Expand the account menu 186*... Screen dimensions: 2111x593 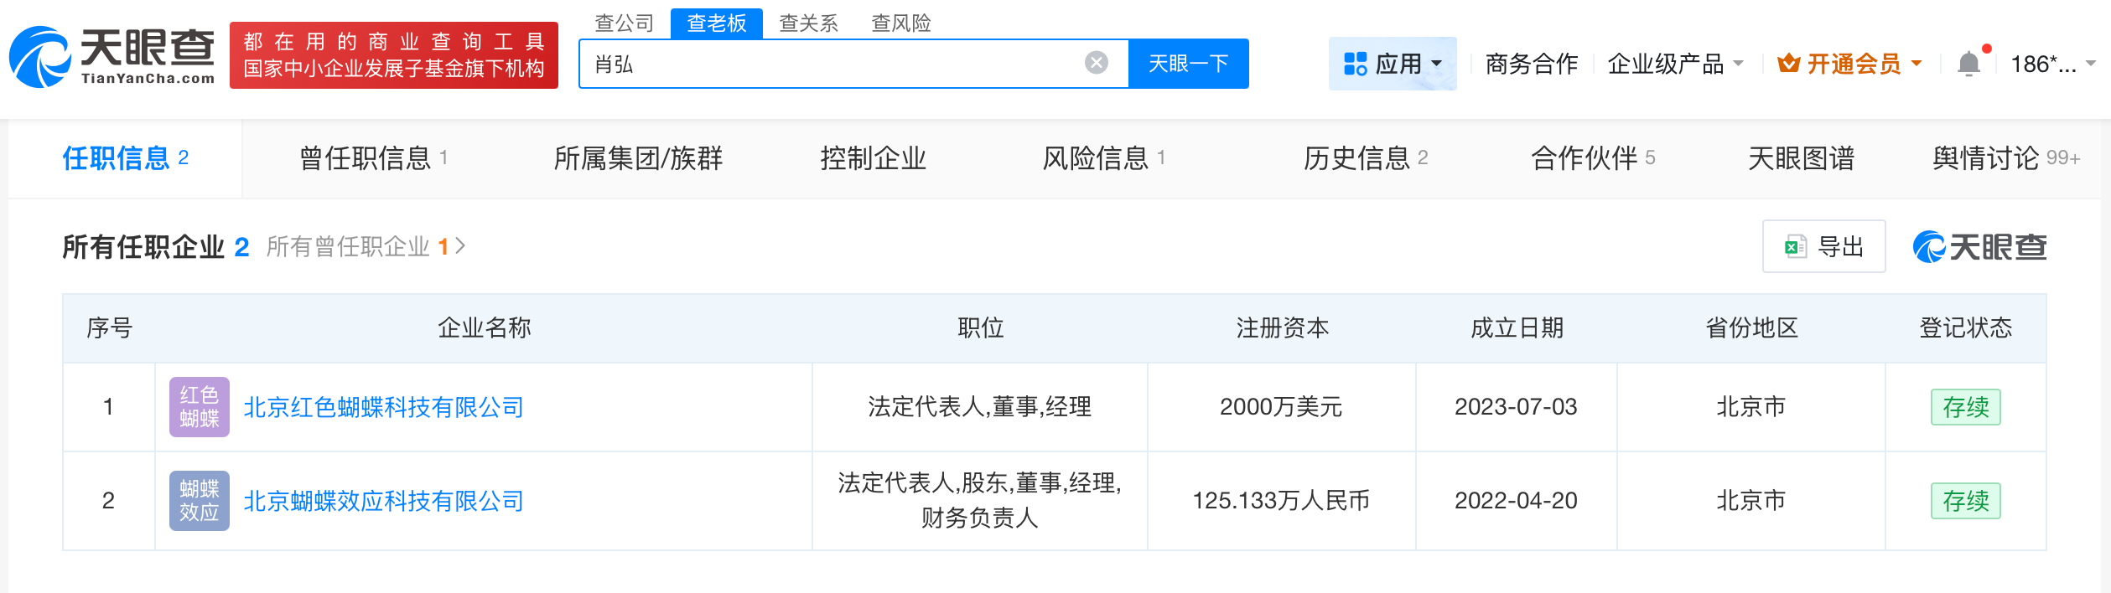2051,64
